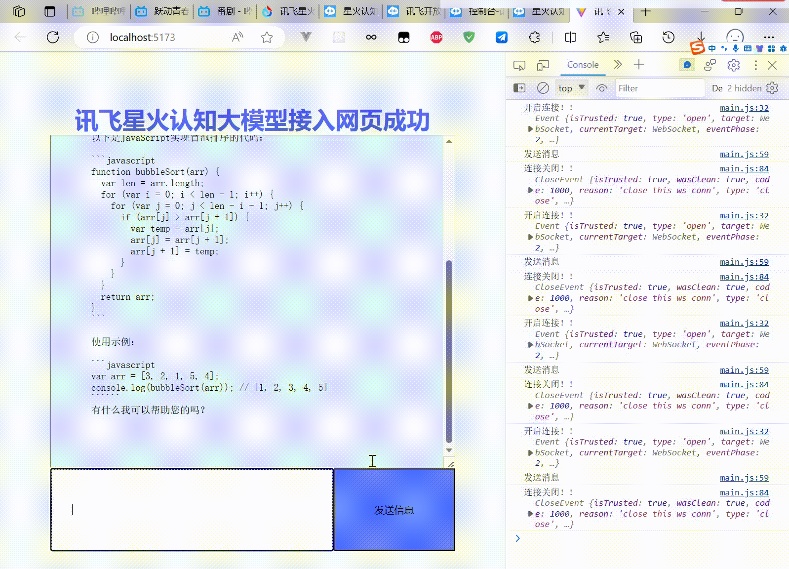Screen dimensions: 789x569
Task: Switch to the 跃动青春 browser tab
Action: pos(162,11)
